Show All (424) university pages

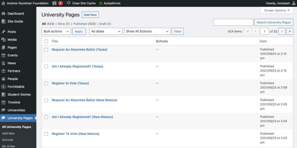48,24
